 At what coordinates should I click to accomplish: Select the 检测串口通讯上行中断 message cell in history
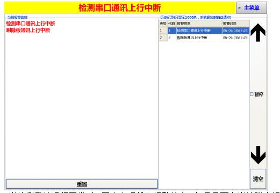tap(199, 31)
